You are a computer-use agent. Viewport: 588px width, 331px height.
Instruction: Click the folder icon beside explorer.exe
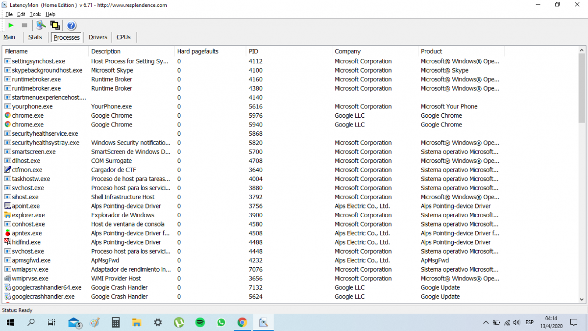click(x=8, y=215)
